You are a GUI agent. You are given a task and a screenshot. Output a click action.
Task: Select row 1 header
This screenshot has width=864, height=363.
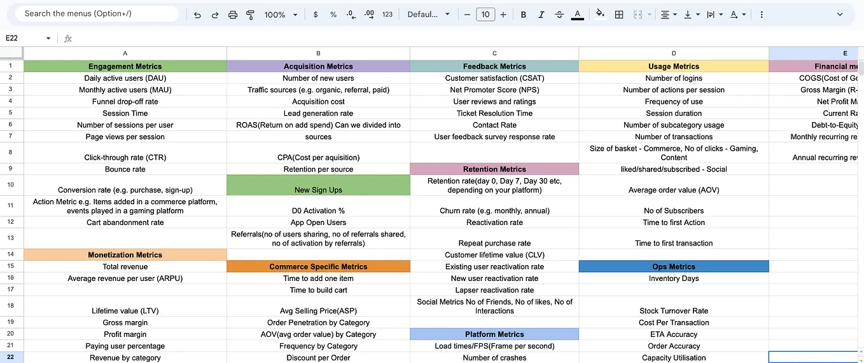pyautogui.click(x=11, y=66)
